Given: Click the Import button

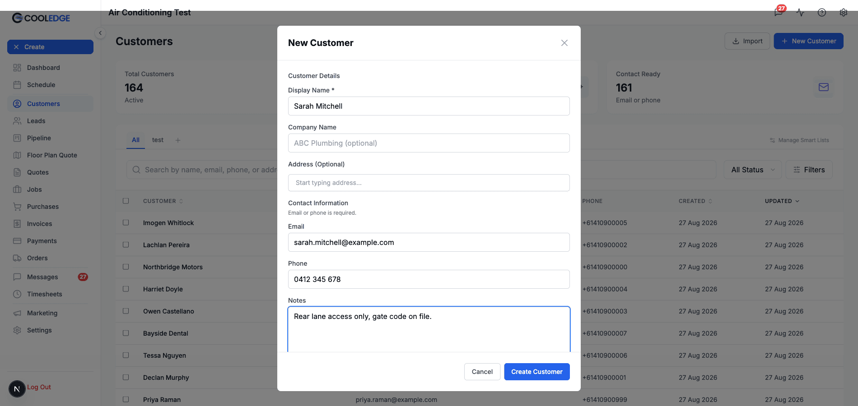Looking at the screenshot, I should pos(747,41).
